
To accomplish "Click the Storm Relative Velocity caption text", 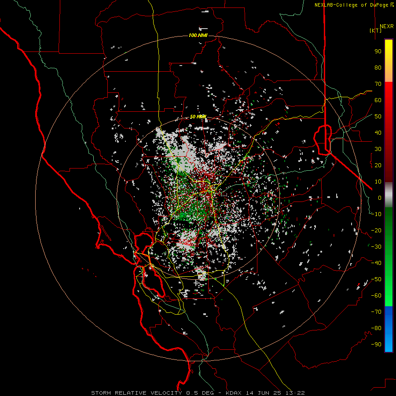I will click(x=198, y=393).
